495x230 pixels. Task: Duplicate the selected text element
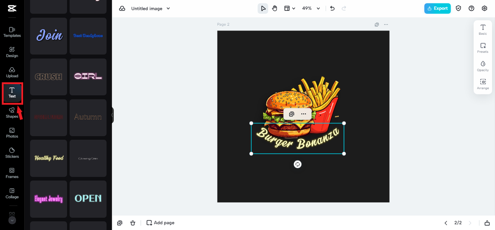point(292,114)
